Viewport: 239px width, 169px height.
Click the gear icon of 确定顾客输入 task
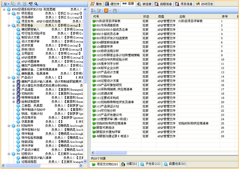coord(18,29)
